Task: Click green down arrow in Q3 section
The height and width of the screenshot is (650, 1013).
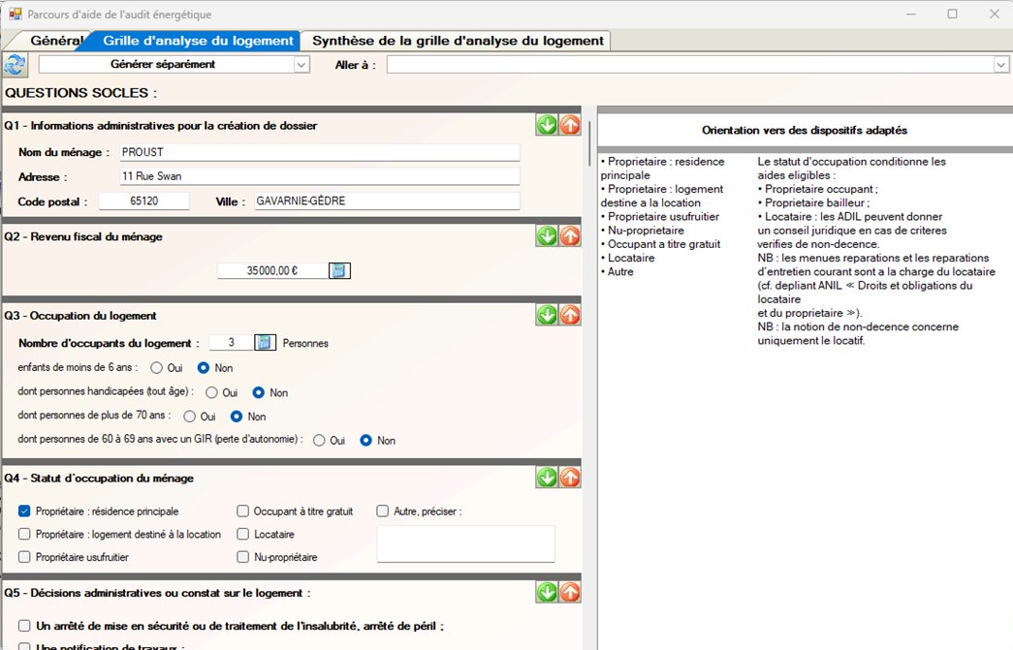Action: coord(547,315)
